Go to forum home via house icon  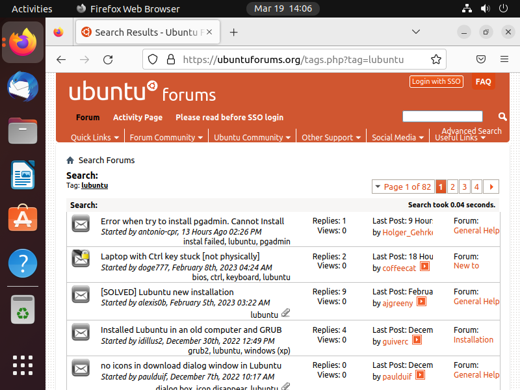[70, 161]
